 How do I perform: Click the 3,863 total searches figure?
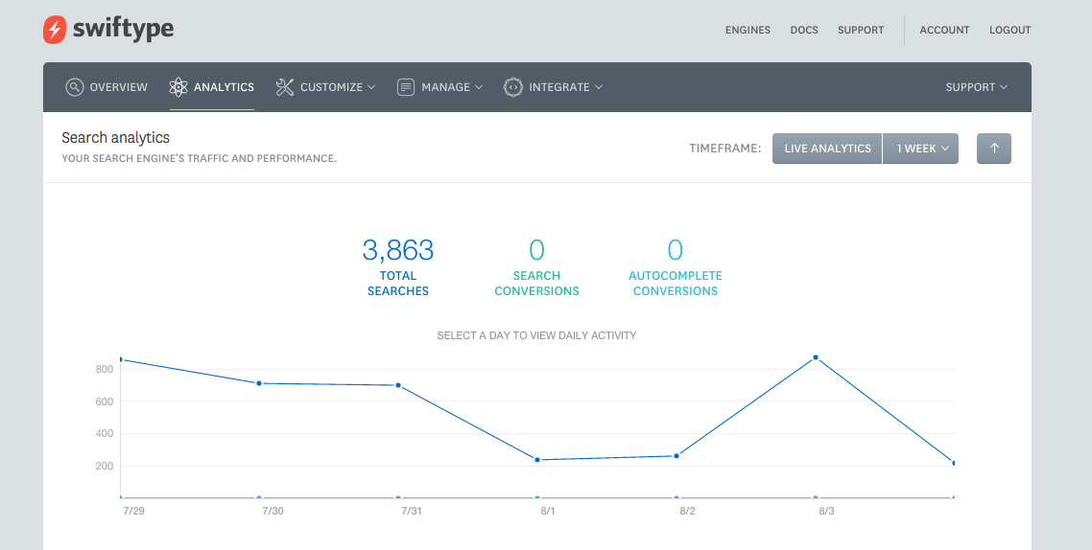coord(397,250)
